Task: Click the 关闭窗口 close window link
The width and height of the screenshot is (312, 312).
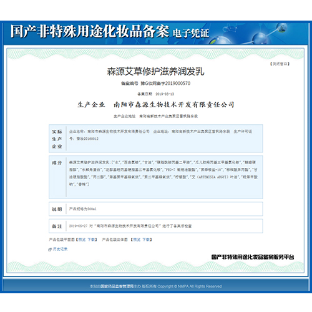Action: [x=280, y=64]
